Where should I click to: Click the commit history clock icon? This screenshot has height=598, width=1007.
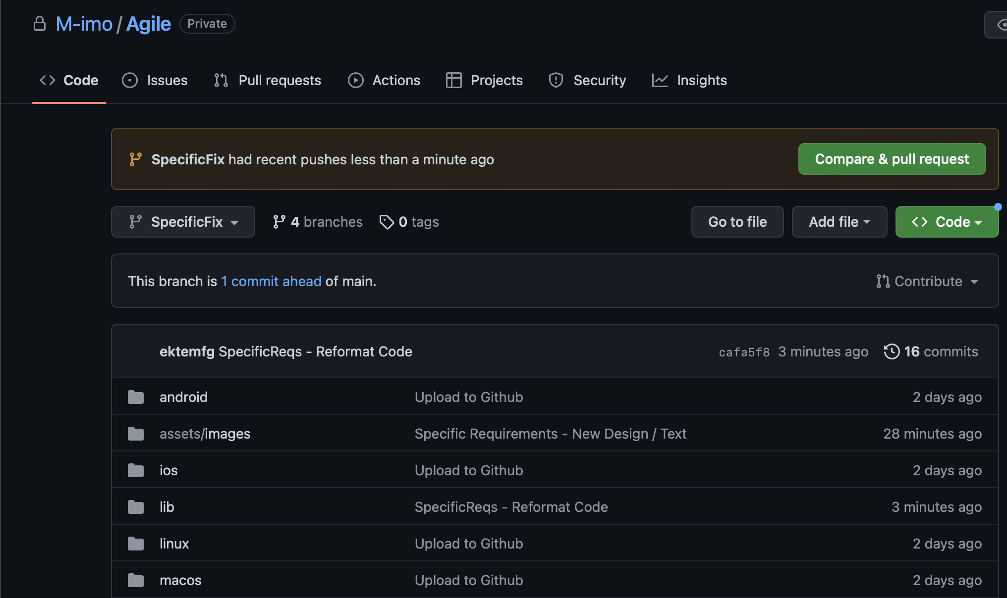point(892,351)
